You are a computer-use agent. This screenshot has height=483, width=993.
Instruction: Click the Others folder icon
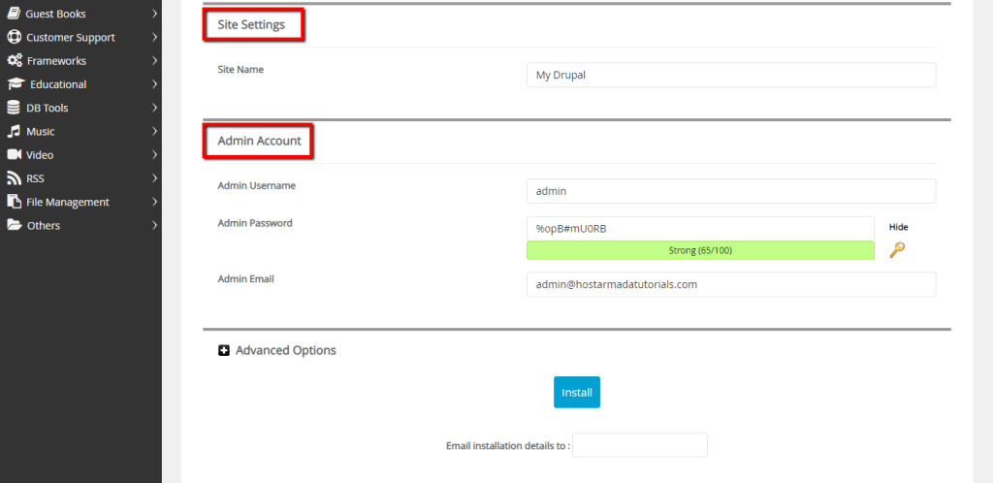(x=15, y=225)
